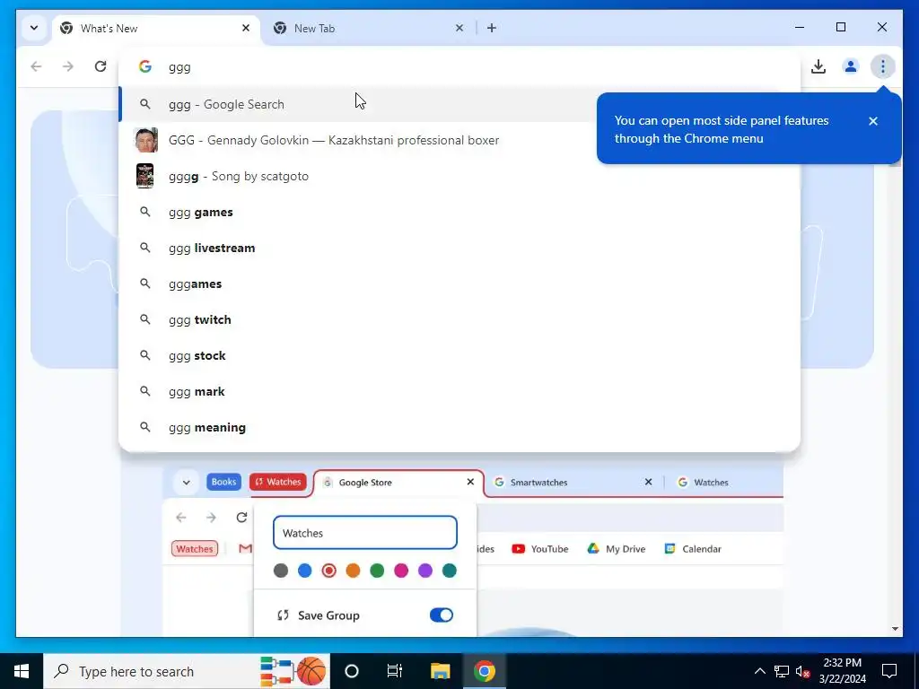The width and height of the screenshot is (919, 689).
Task: Open the tab search dropdown arrow
Action: (34, 28)
